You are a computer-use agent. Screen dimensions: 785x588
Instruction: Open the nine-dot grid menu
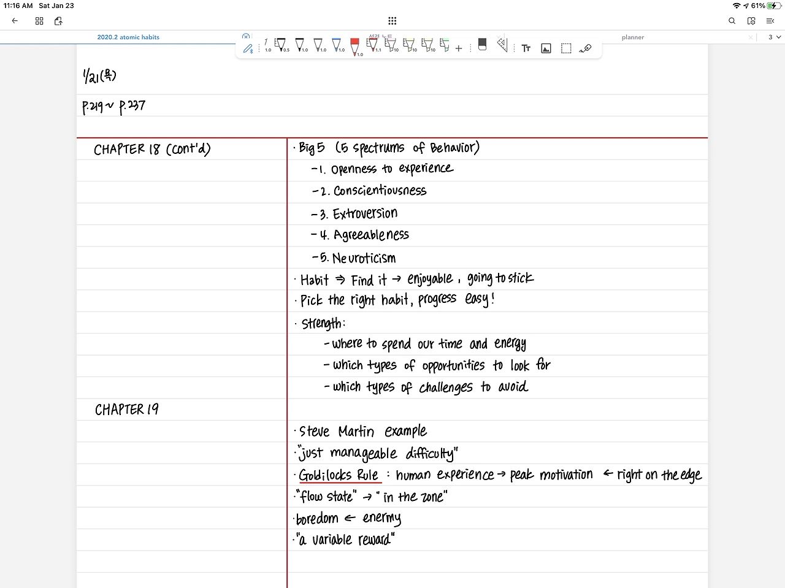(x=392, y=21)
